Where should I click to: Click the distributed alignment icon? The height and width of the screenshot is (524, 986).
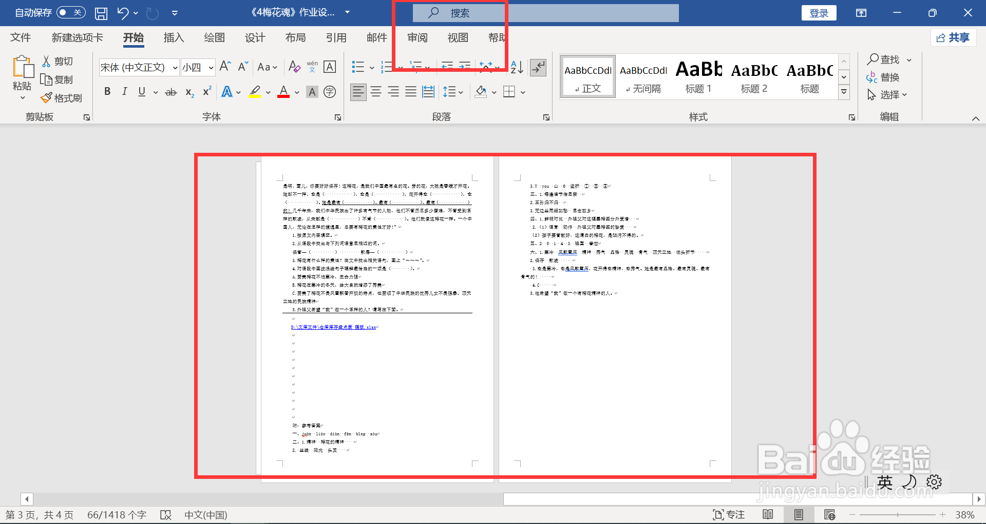click(x=428, y=92)
